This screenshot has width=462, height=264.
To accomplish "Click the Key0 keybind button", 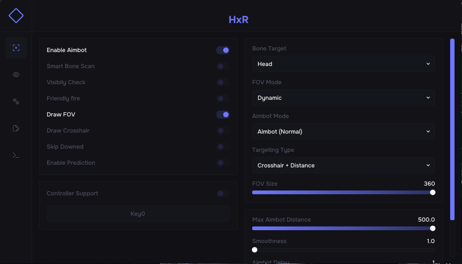I will pos(138,214).
